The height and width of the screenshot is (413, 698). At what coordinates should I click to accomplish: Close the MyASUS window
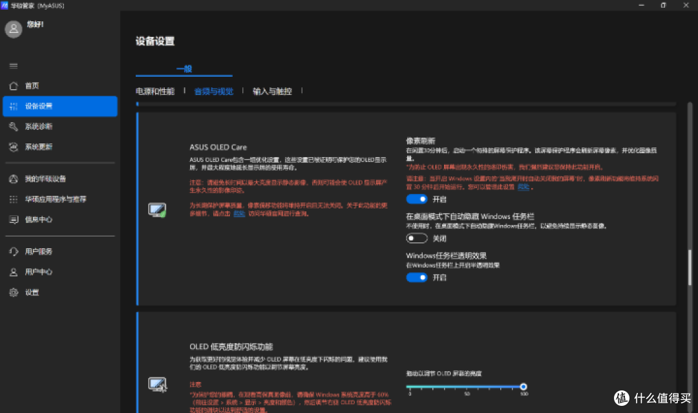click(686, 5)
